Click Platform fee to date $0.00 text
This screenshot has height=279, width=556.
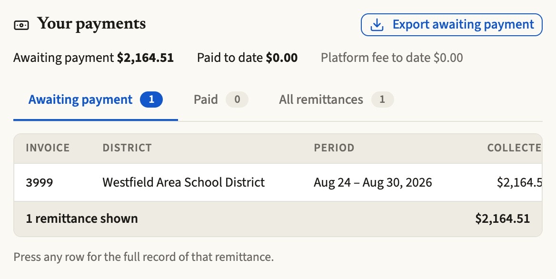[x=392, y=58]
